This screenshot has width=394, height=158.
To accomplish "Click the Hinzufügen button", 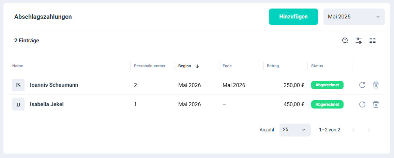I will [x=293, y=17].
